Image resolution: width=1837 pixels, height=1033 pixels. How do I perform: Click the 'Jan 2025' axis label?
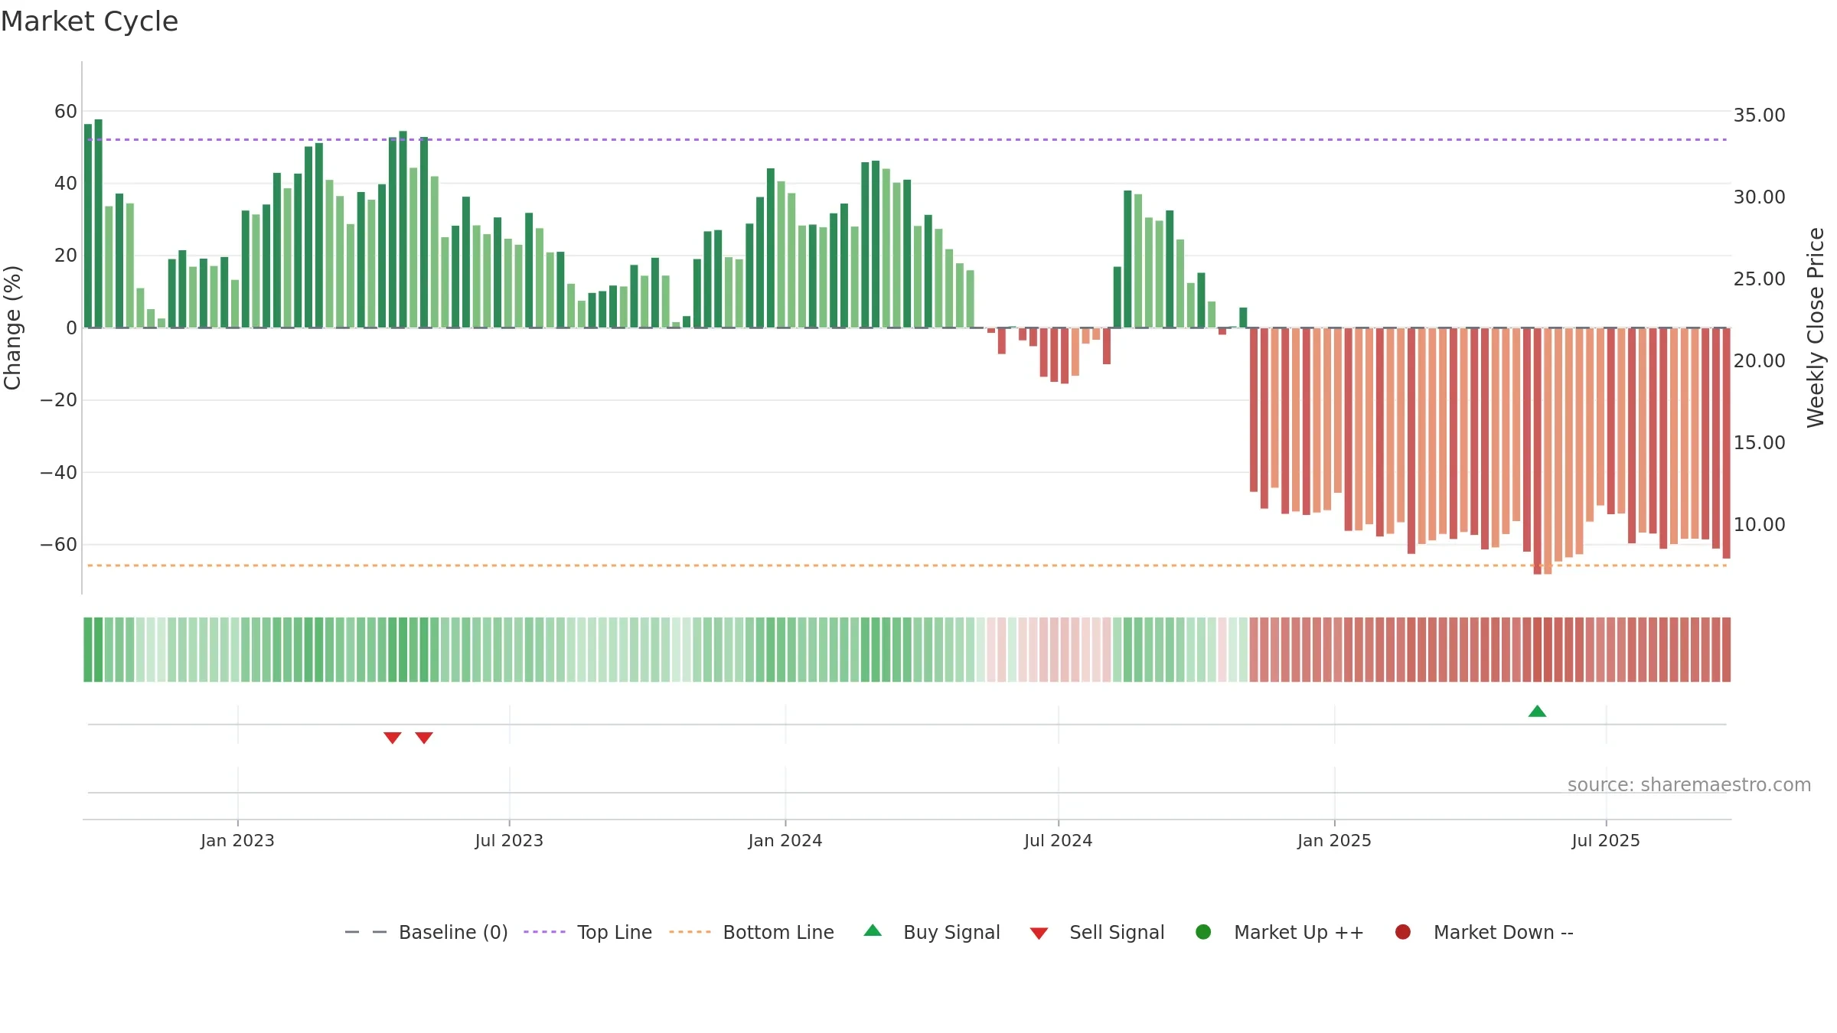(1334, 841)
